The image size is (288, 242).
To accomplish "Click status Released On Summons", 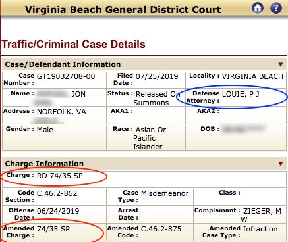I will point(157,99).
